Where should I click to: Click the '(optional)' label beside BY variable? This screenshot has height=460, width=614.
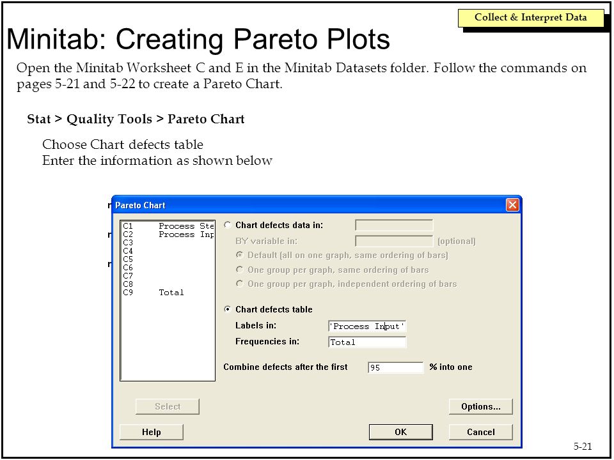tap(457, 241)
